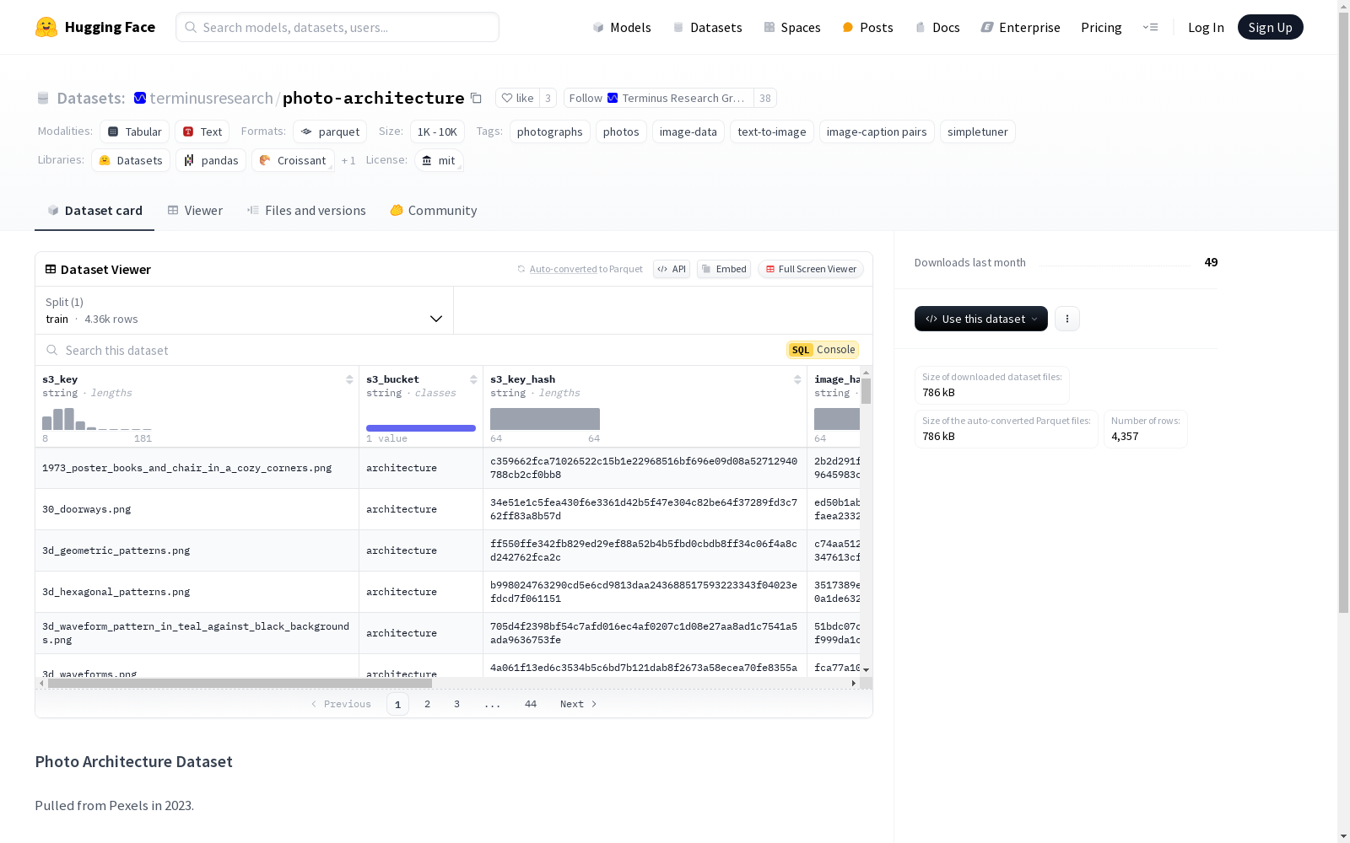Expand the Croissant library options
Screen dimensions: 1350x843
[293, 160]
